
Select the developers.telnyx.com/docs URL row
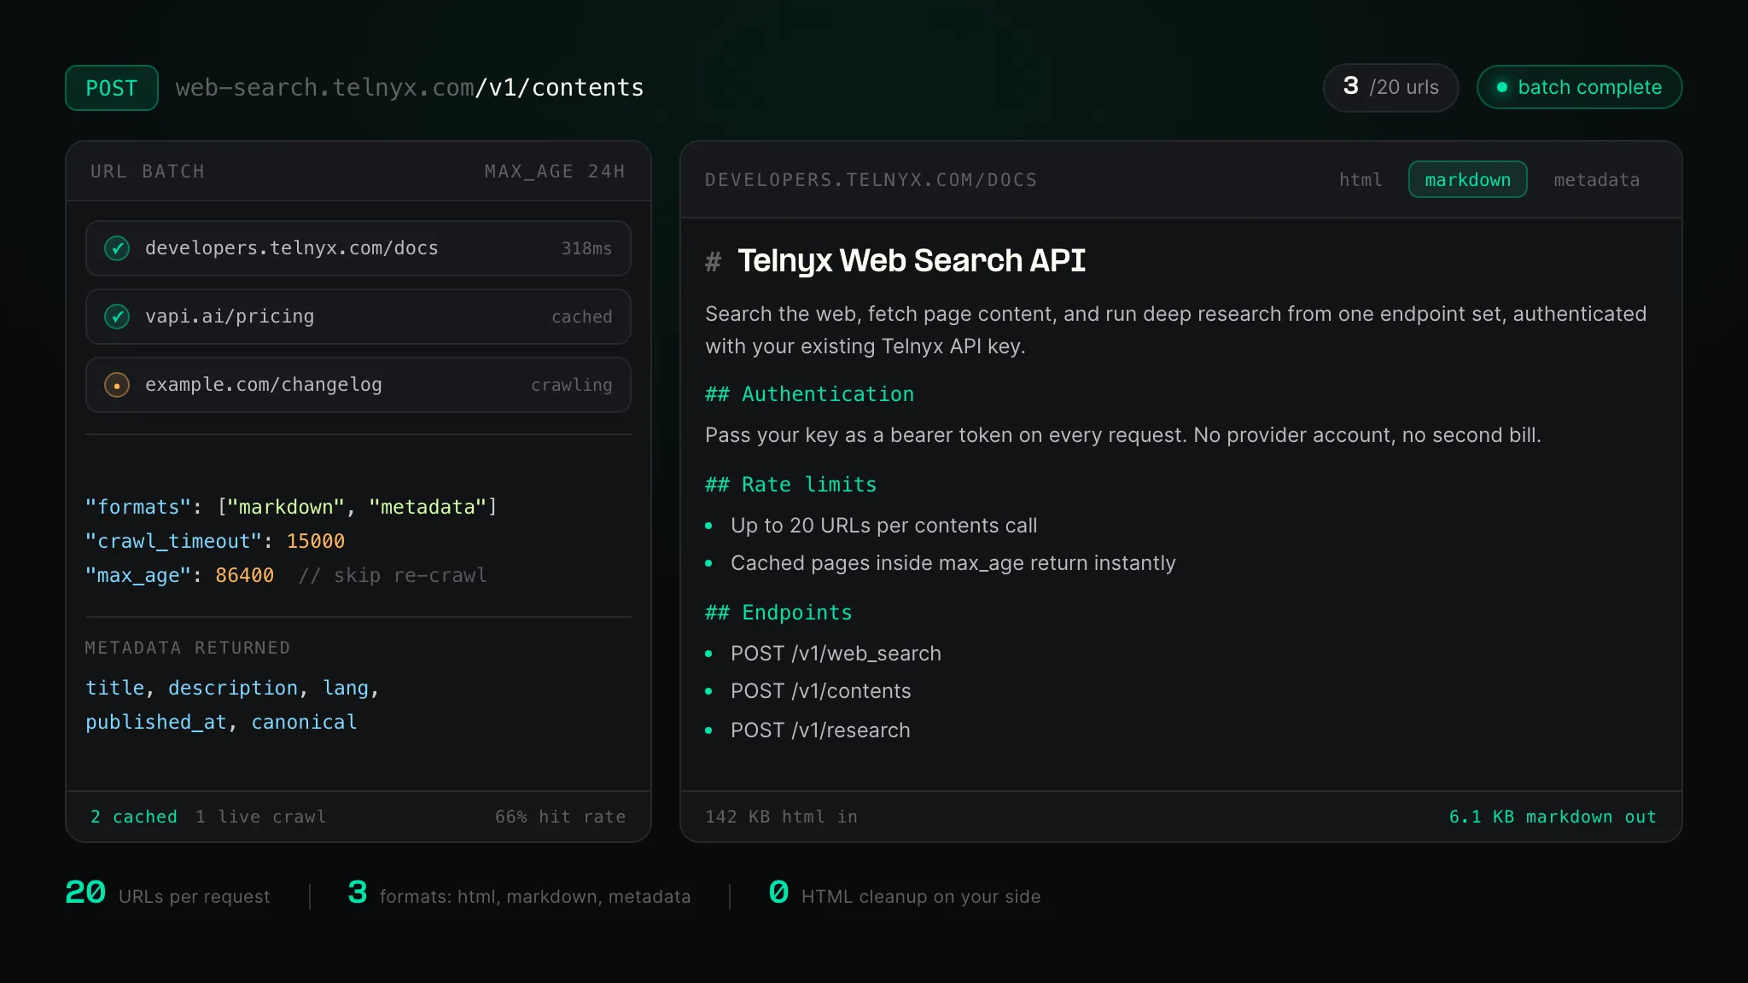(x=358, y=248)
